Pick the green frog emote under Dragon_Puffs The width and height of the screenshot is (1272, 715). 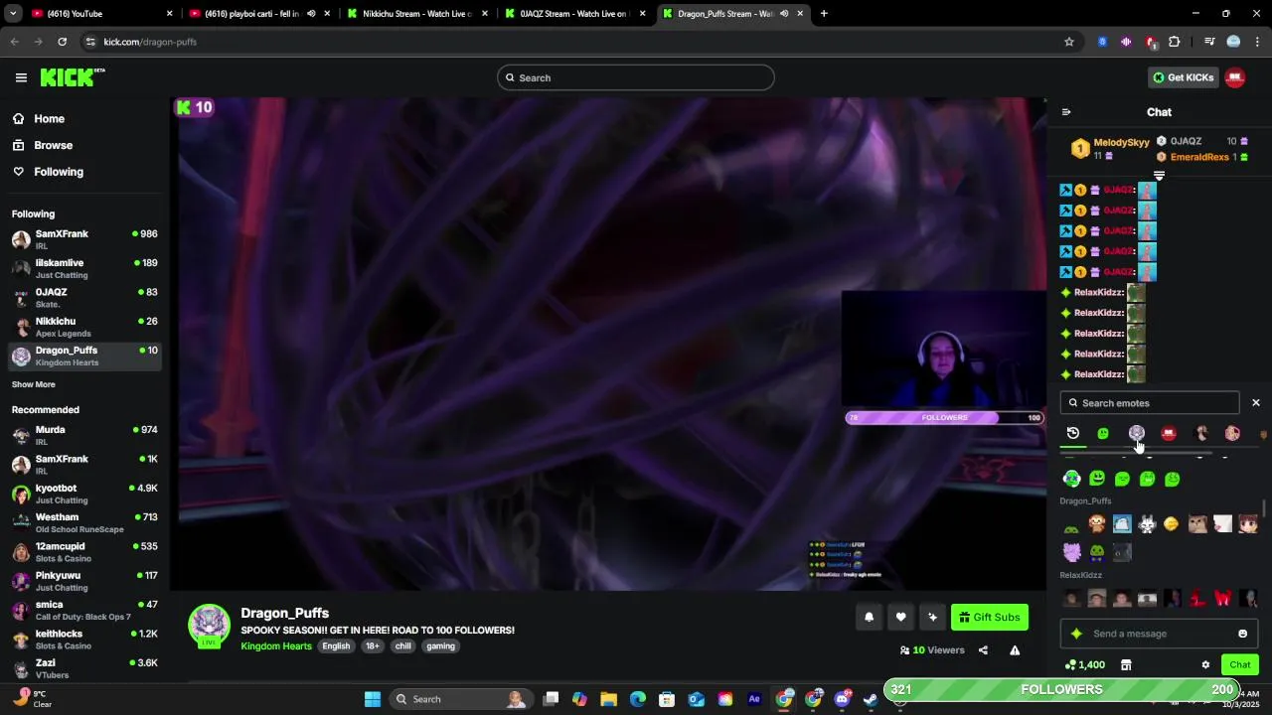[1097, 552]
